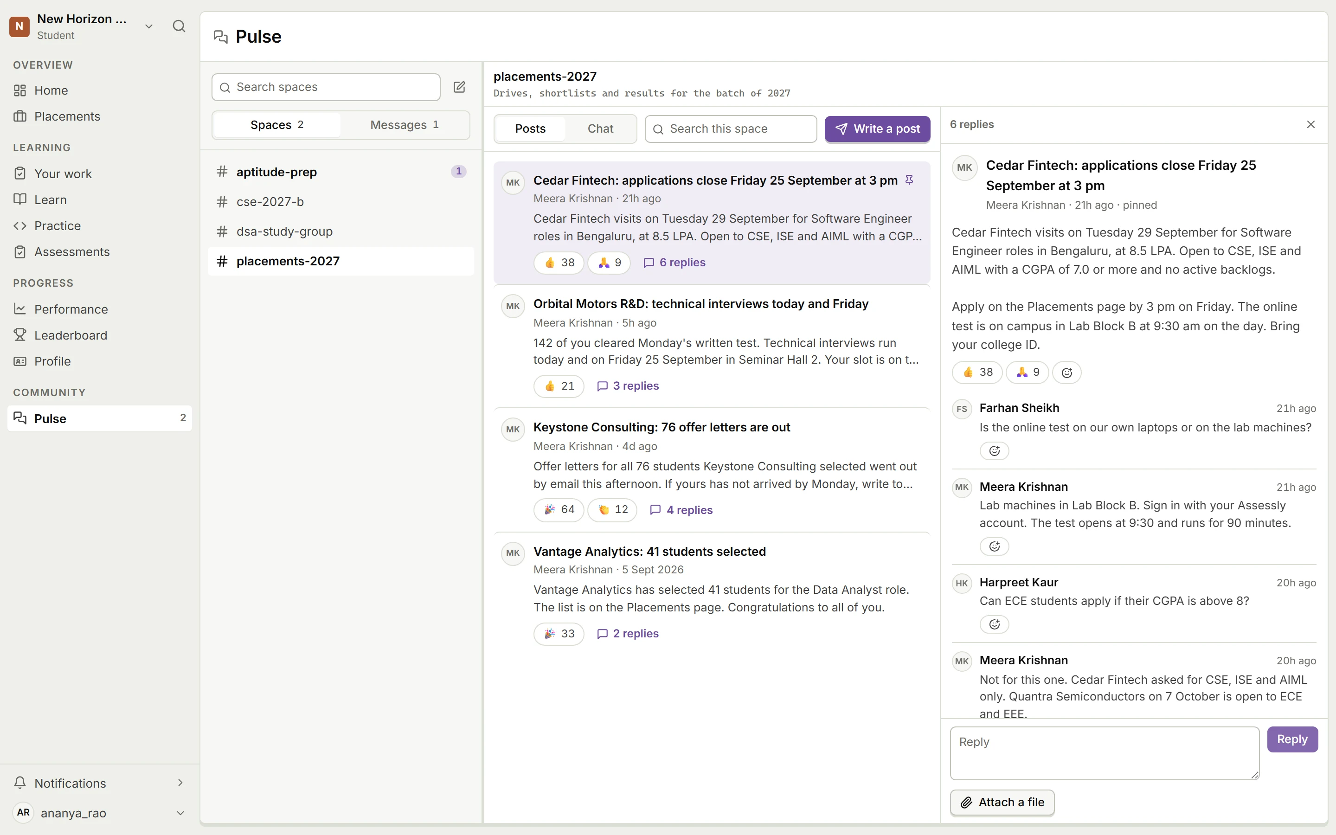Viewport: 1336px width, 835px height.
Task: Expand the Notifications panel chevron
Action: pyautogui.click(x=180, y=783)
